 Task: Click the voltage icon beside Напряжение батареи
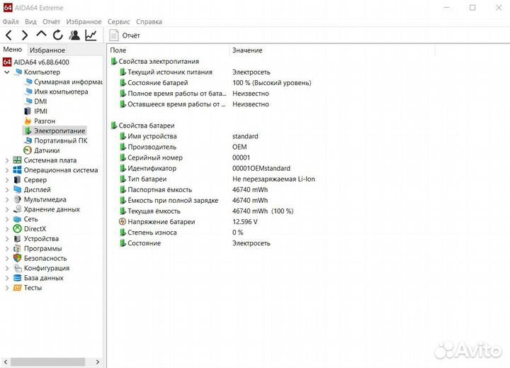tap(123, 221)
